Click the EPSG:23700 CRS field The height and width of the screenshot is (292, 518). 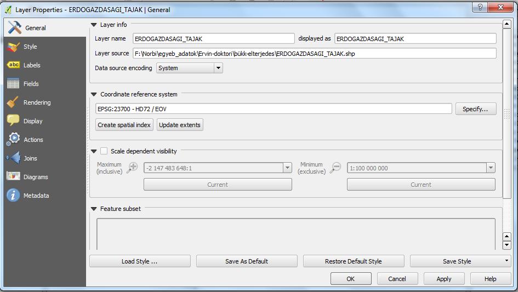pyautogui.click(x=274, y=109)
